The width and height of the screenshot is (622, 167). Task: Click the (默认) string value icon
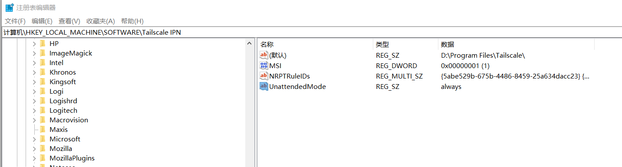[263, 55]
